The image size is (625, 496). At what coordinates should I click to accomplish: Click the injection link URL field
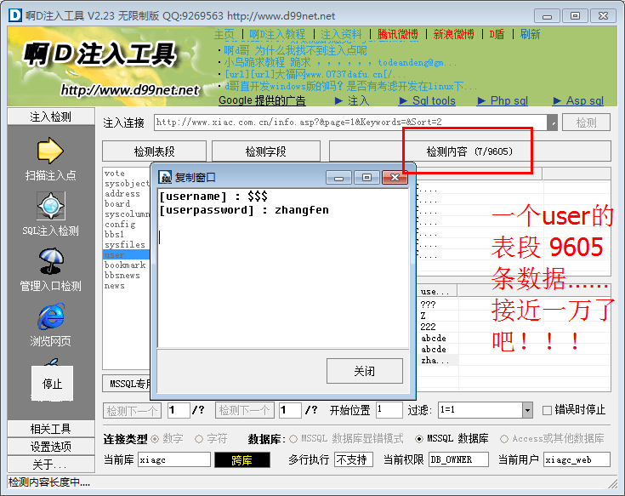click(350, 123)
